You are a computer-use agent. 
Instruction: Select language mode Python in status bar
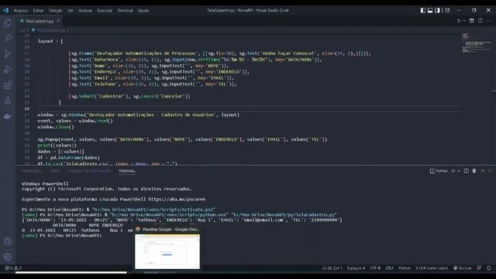coord(405,268)
